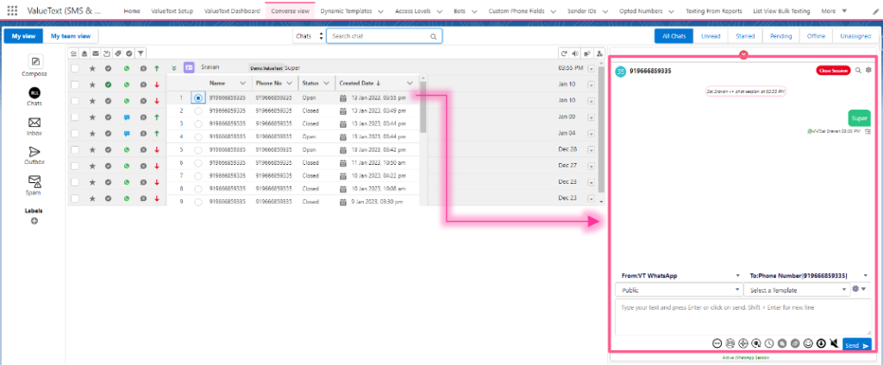This screenshot has height=365, width=883.
Task: Tick the checkbox on the Sravan chat row
Action: (x=76, y=67)
